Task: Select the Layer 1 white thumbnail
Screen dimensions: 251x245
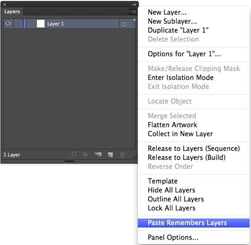Action: pyautogui.click(x=41, y=24)
